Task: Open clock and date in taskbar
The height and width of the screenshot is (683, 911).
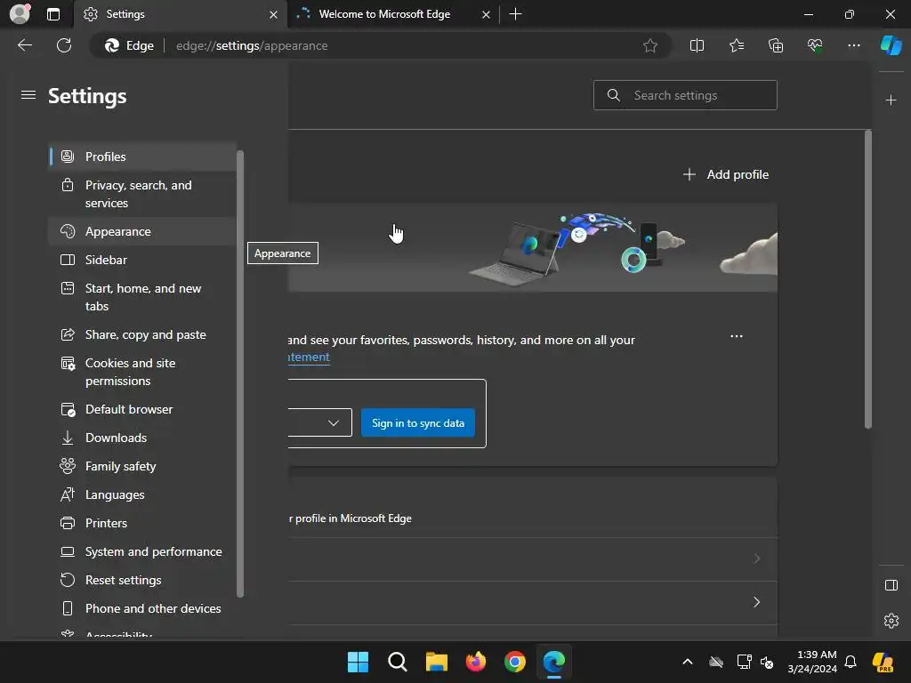Action: point(811,662)
